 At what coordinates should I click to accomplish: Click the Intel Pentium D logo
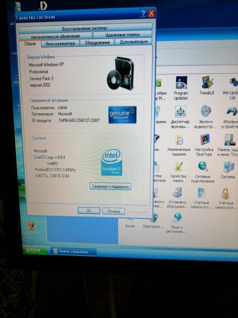tap(112, 163)
